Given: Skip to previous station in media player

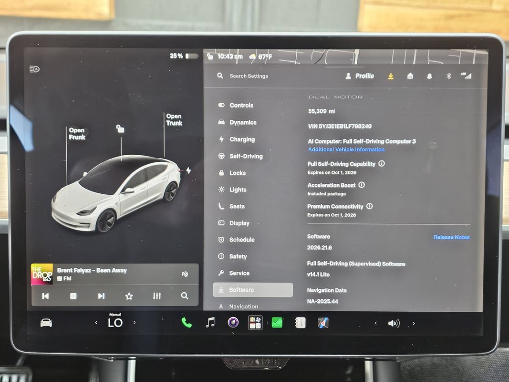Looking at the screenshot, I should point(45,296).
